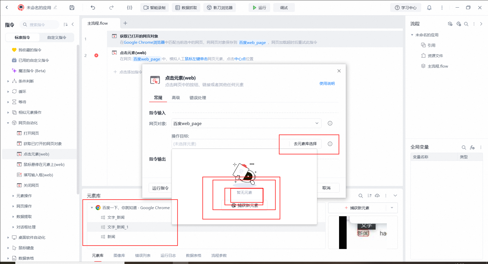Click the sort icon in the 元素库 header
488x264 pixels.
[370, 196]
